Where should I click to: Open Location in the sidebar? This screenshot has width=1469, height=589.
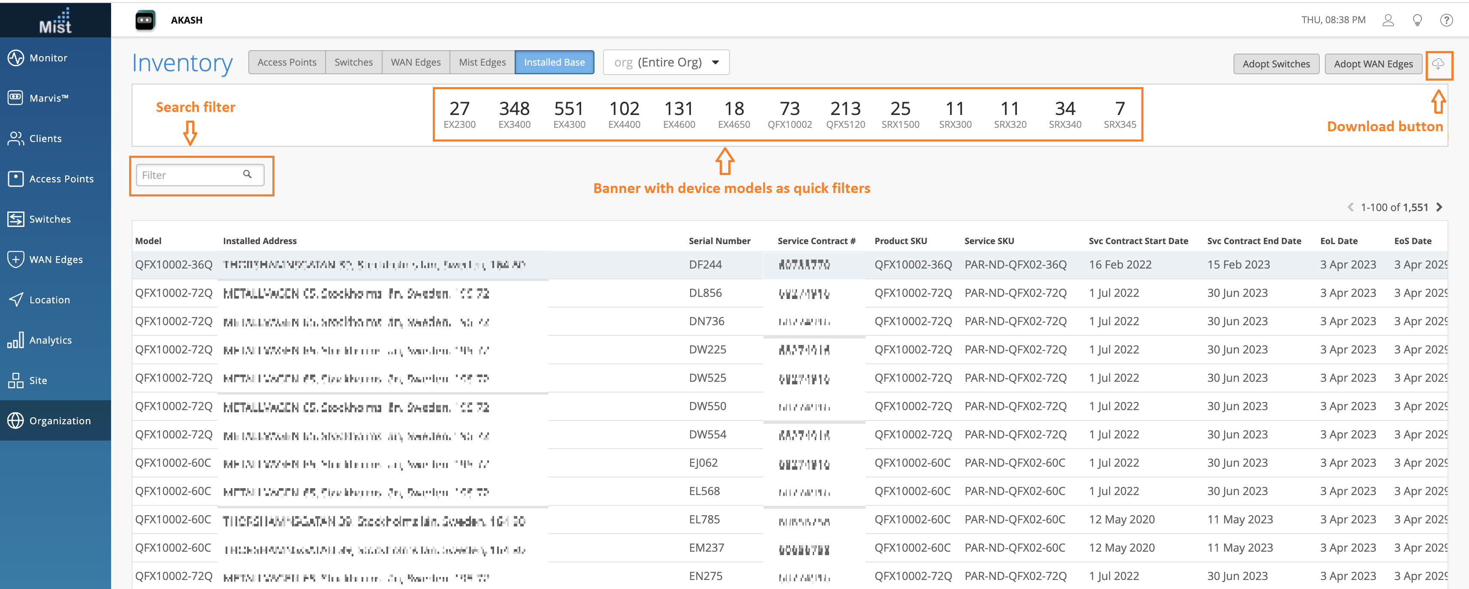49,300
